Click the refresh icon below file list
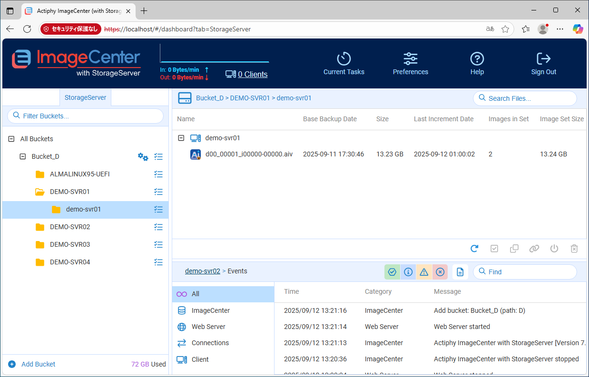Screen dimensions: 589x377 click(474, 249)
